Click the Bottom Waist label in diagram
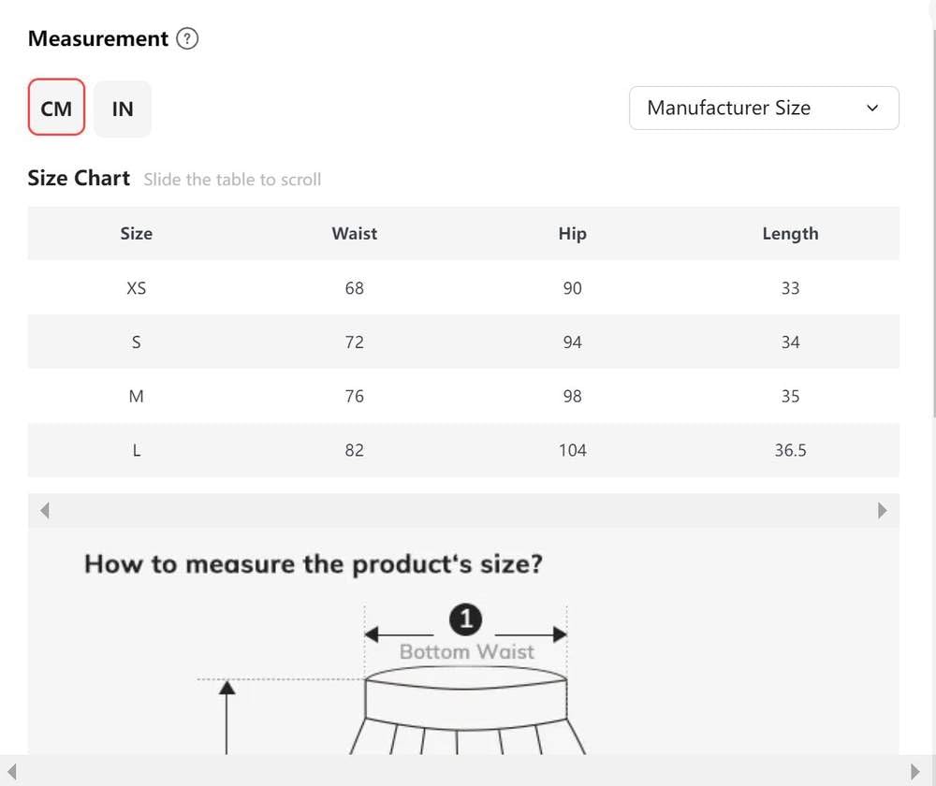Image resolution: width=936 pixels, height=786 pixels. 467,651
